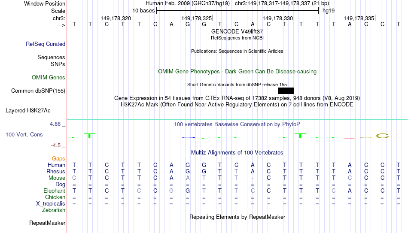This screenshot has height=233, width=408.
Task: Click the Human Feb. 2009 (GRCh37/hg19) title
Action: [188, 3]
